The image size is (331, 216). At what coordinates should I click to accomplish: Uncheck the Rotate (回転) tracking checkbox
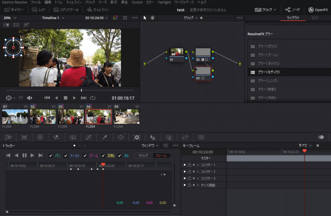(x=103, y=156)
